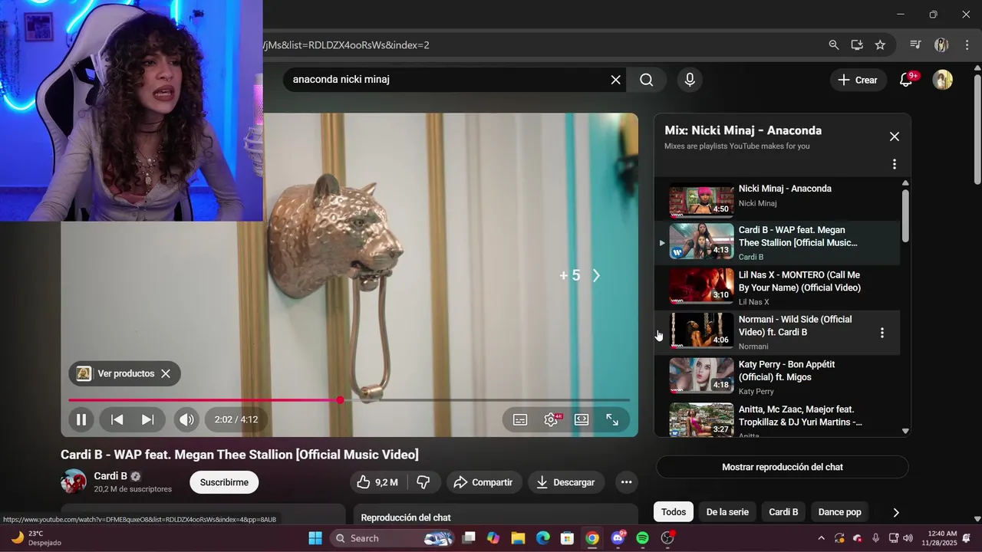The image size is (982, 552).
Task: Dismiss the Ver productos chip
Action: 166,373
